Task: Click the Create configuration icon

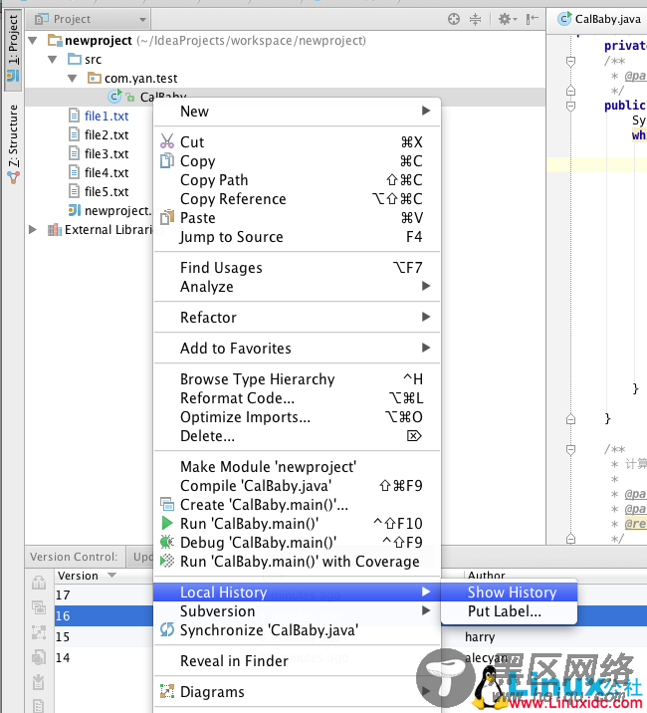Action: [x=167, y=504]
